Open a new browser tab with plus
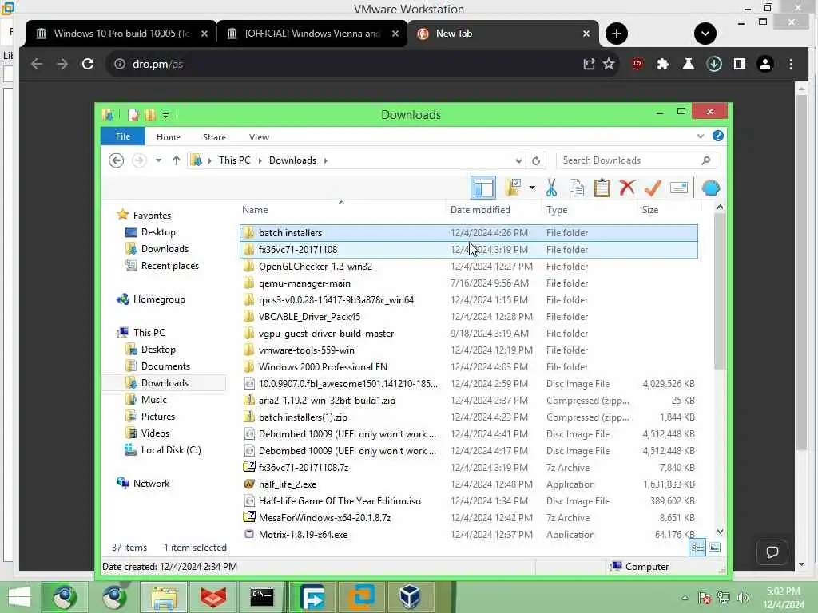This screenshot has height=613, width=818. [x=616, y=34]
